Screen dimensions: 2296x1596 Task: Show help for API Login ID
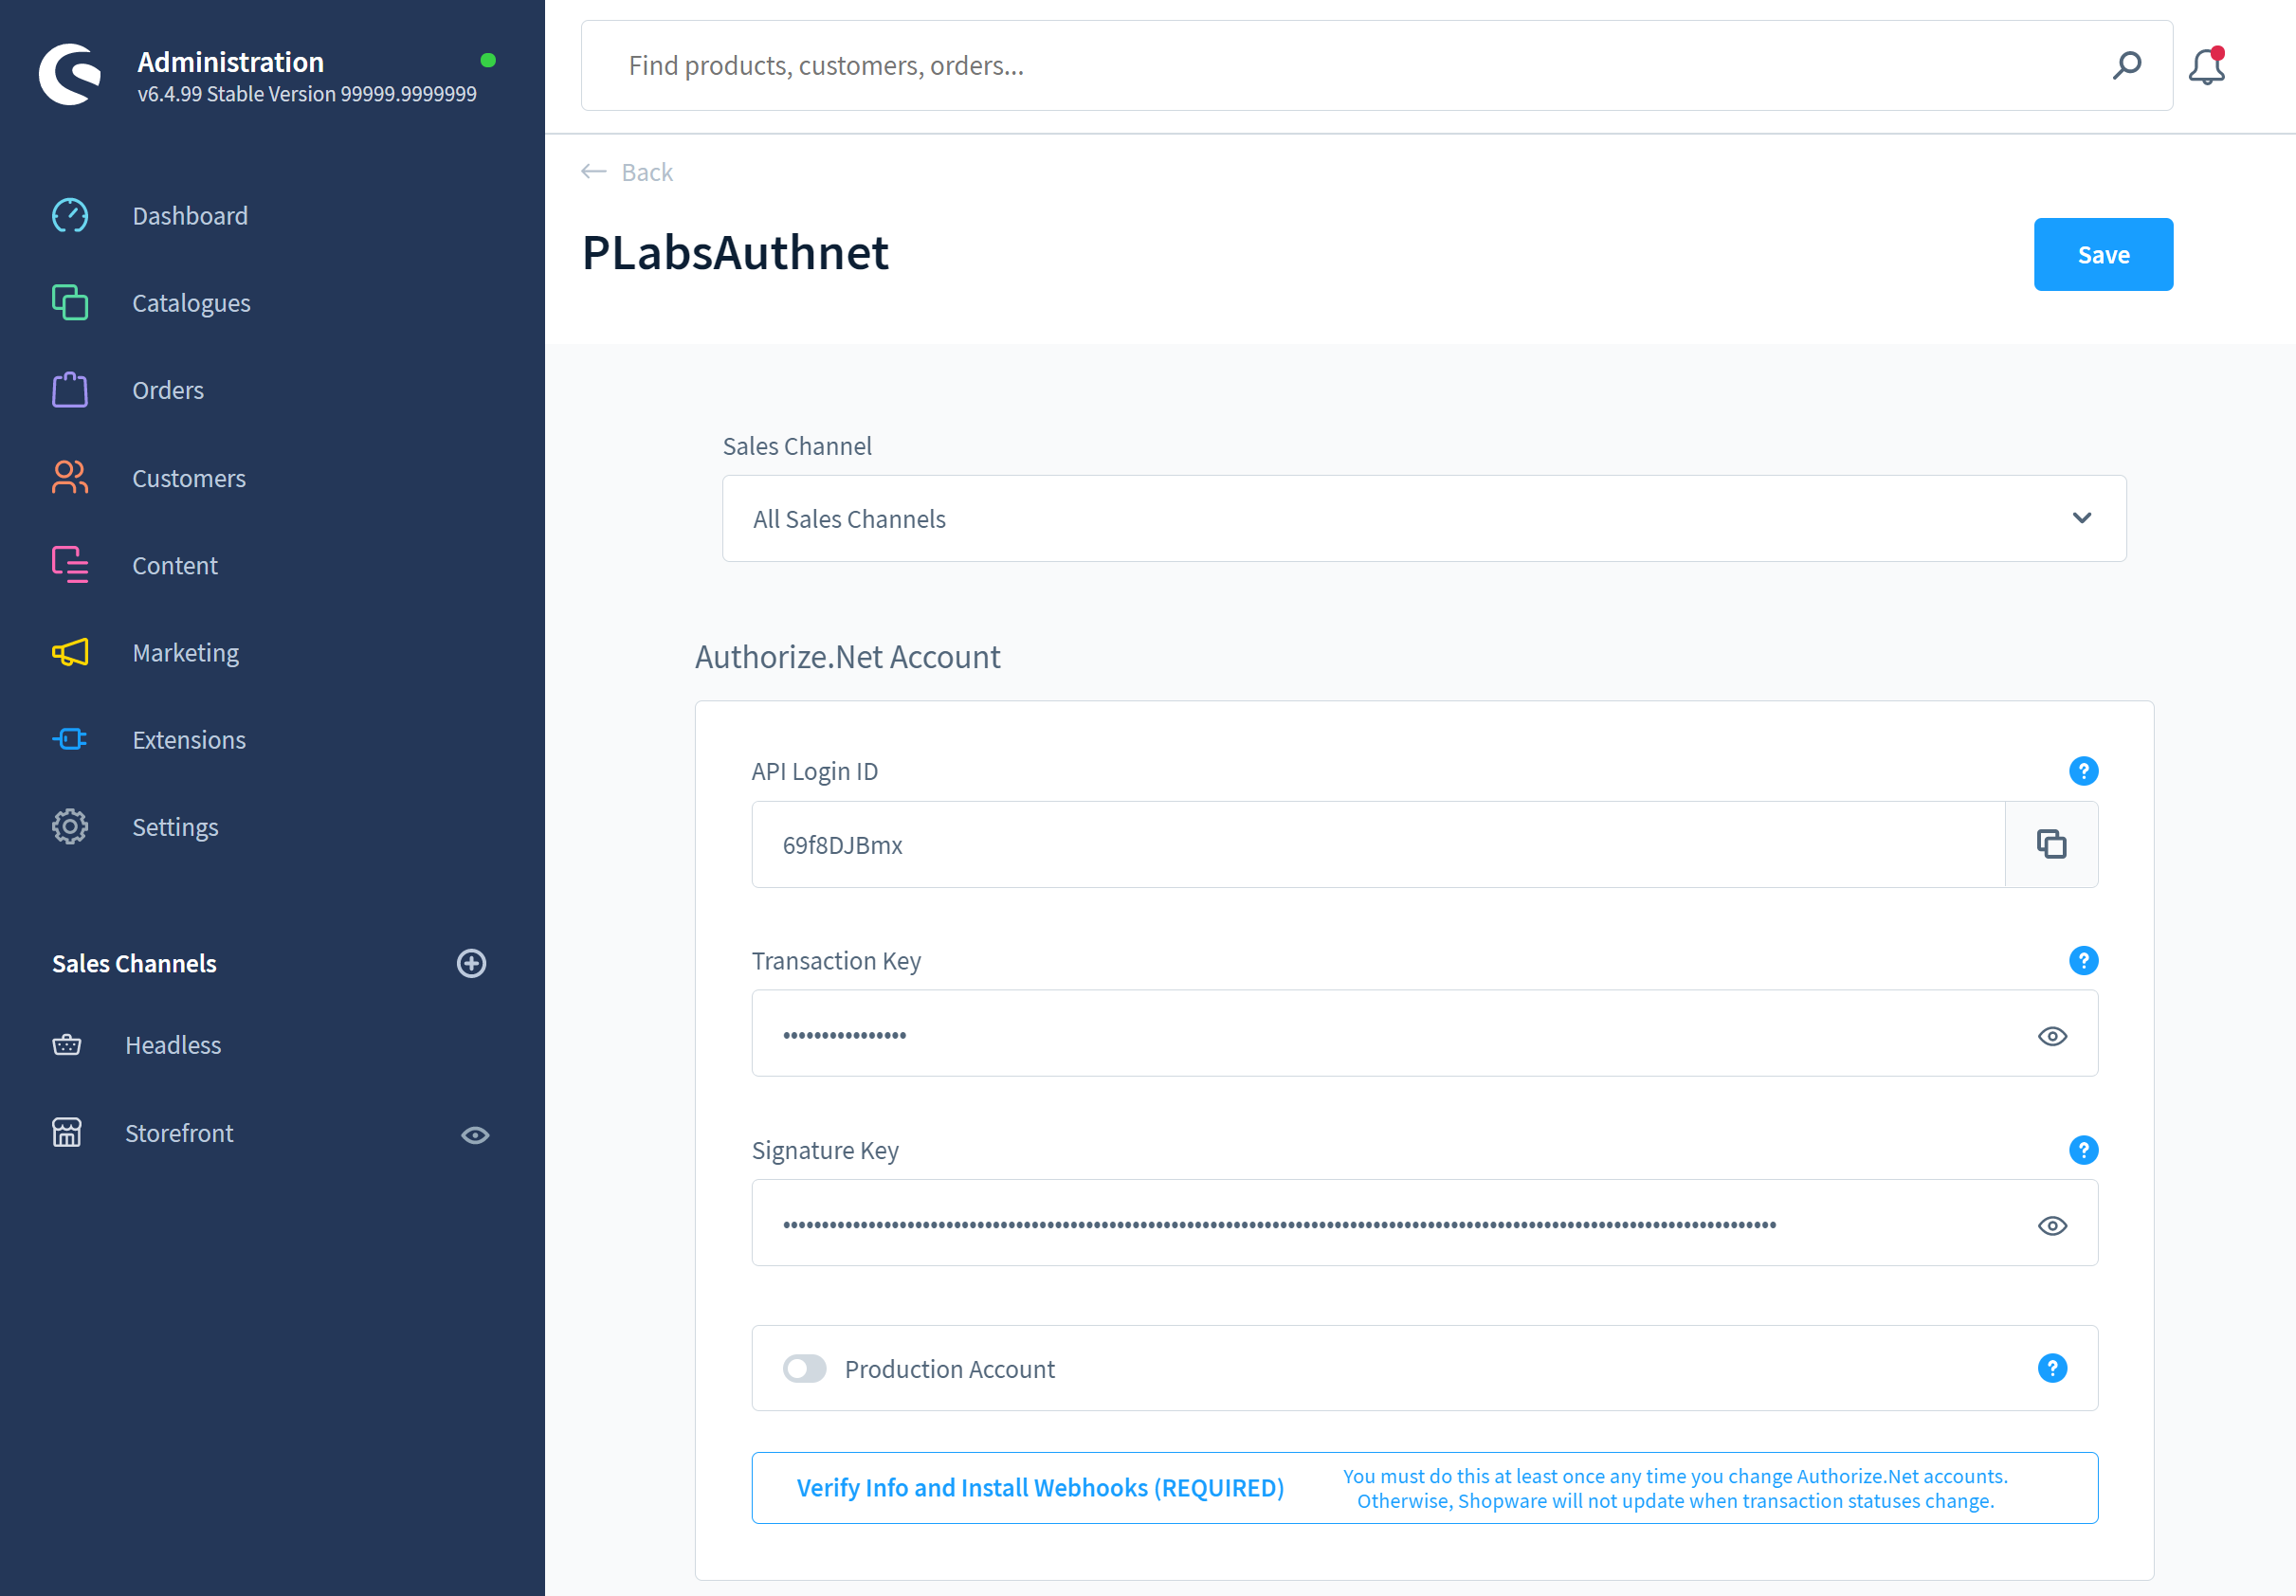point(2084,771)
